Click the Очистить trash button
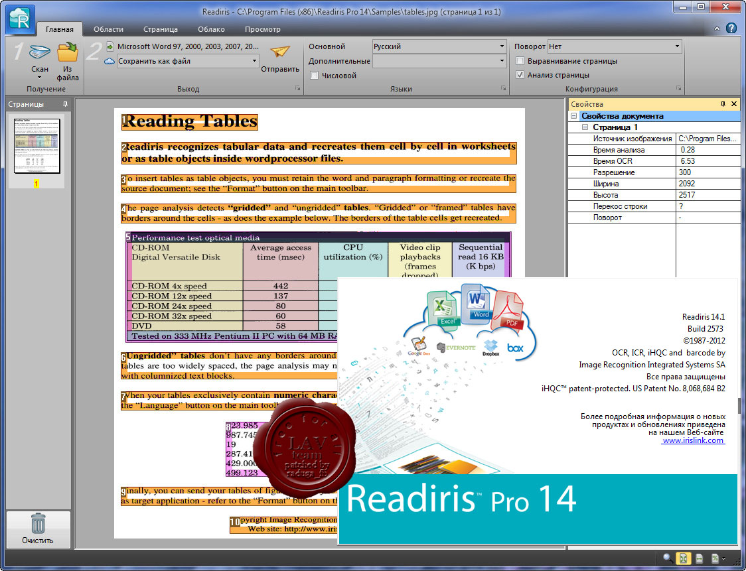746x571 pixels. (x=38, y=529)
